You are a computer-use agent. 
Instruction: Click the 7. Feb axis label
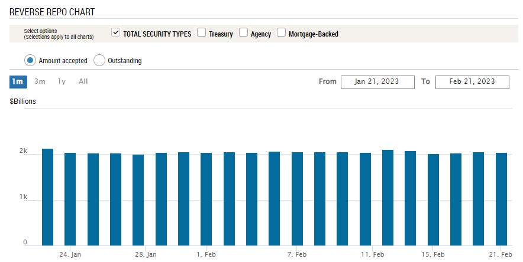tap(297, 254)
